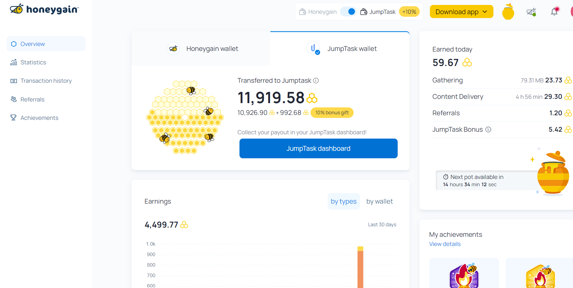Open the Achievements section

(39, 118)
